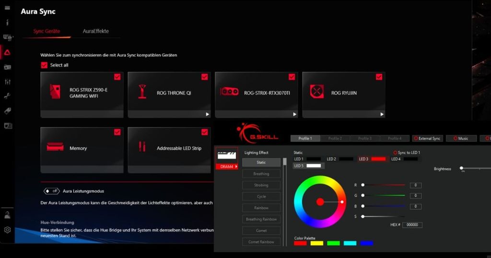Choose the Breathing Rainbow lighting effect
The width and height of the screenshot is (491, 258).
click(261, 219)
